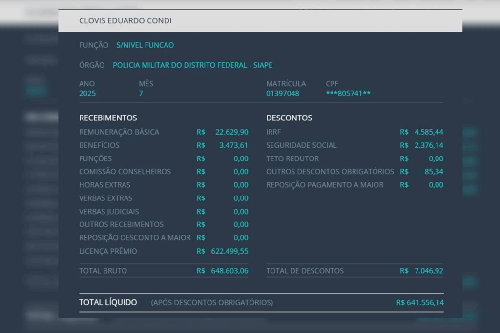The image size is (500, 333).
Task: Click the Seguridade Social amount 2.376,14
Action: (429, 145)
